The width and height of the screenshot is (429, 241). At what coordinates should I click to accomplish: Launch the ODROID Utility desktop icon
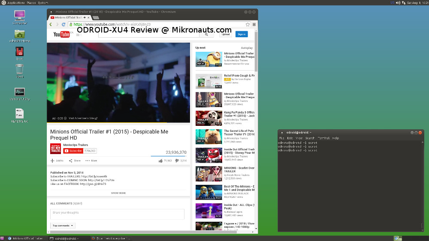tap(19, 92)
